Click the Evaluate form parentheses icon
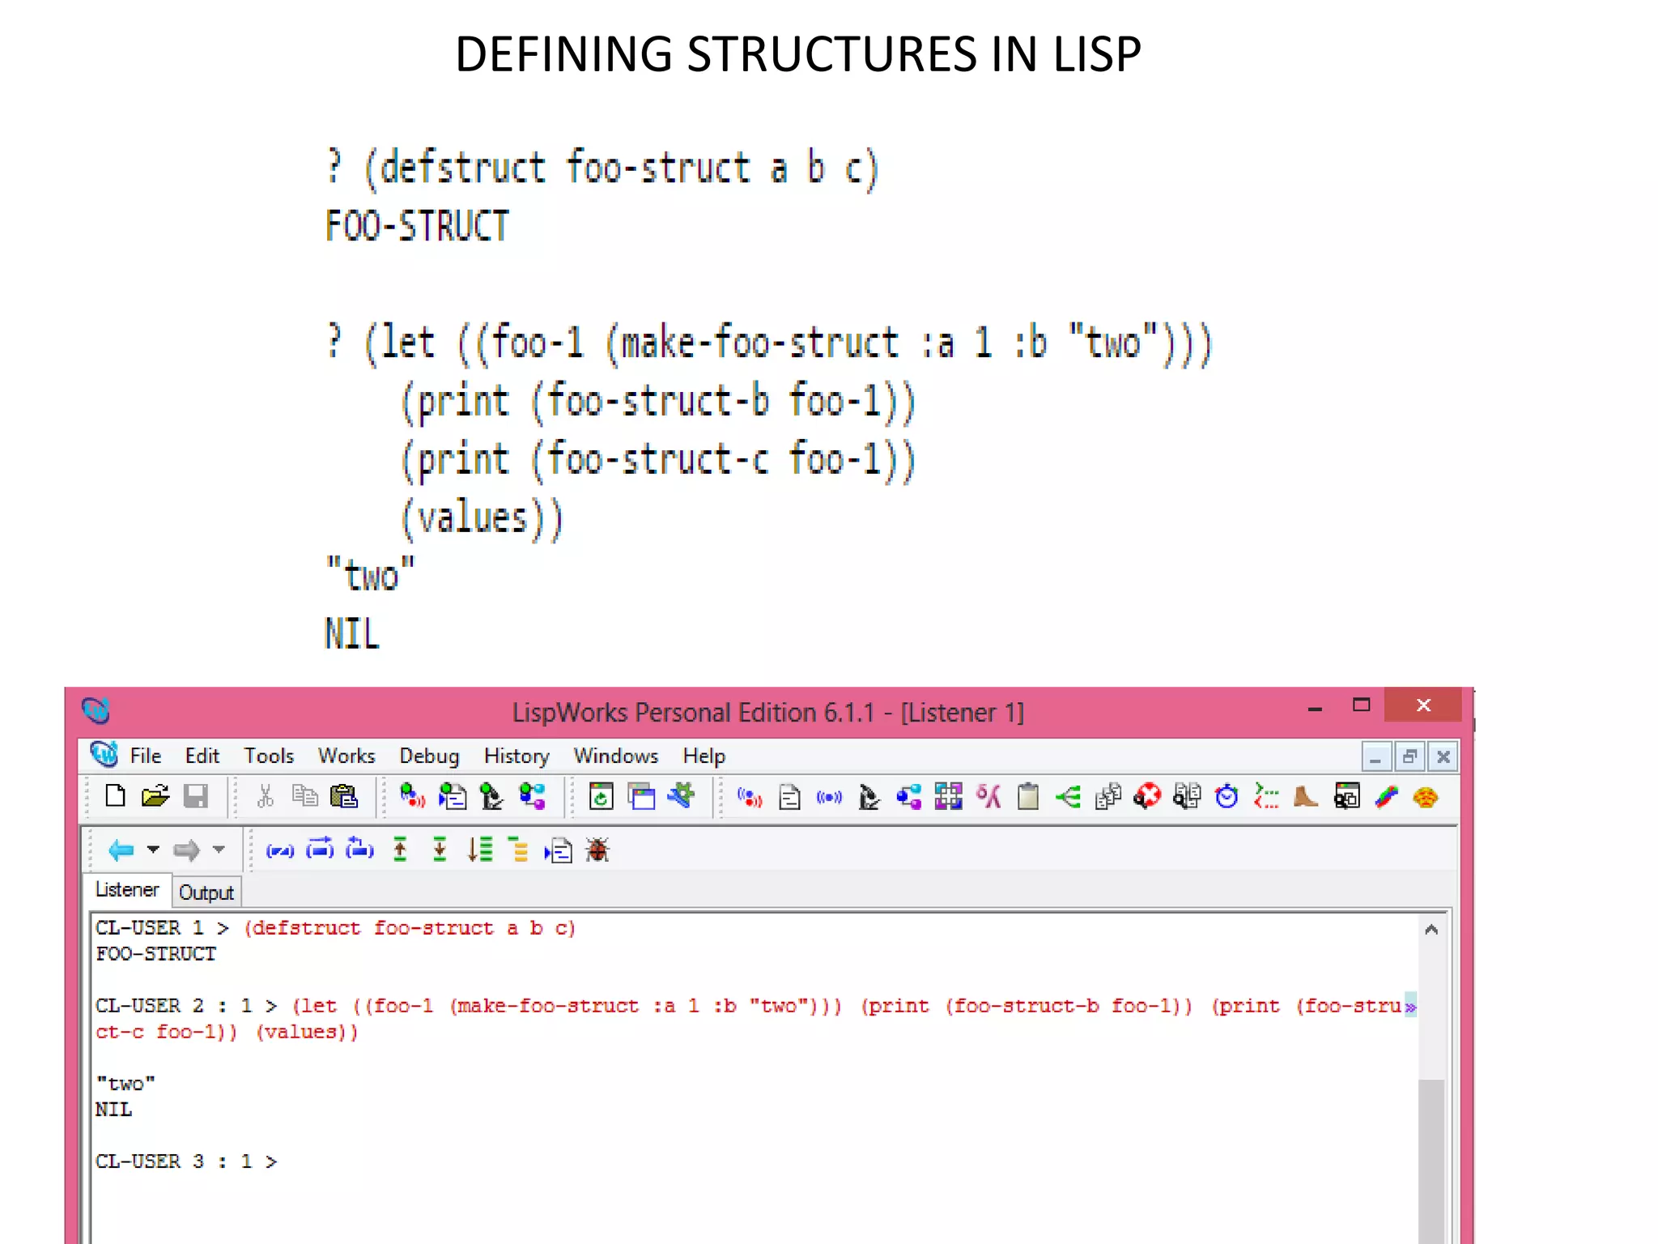 (280, 850)
